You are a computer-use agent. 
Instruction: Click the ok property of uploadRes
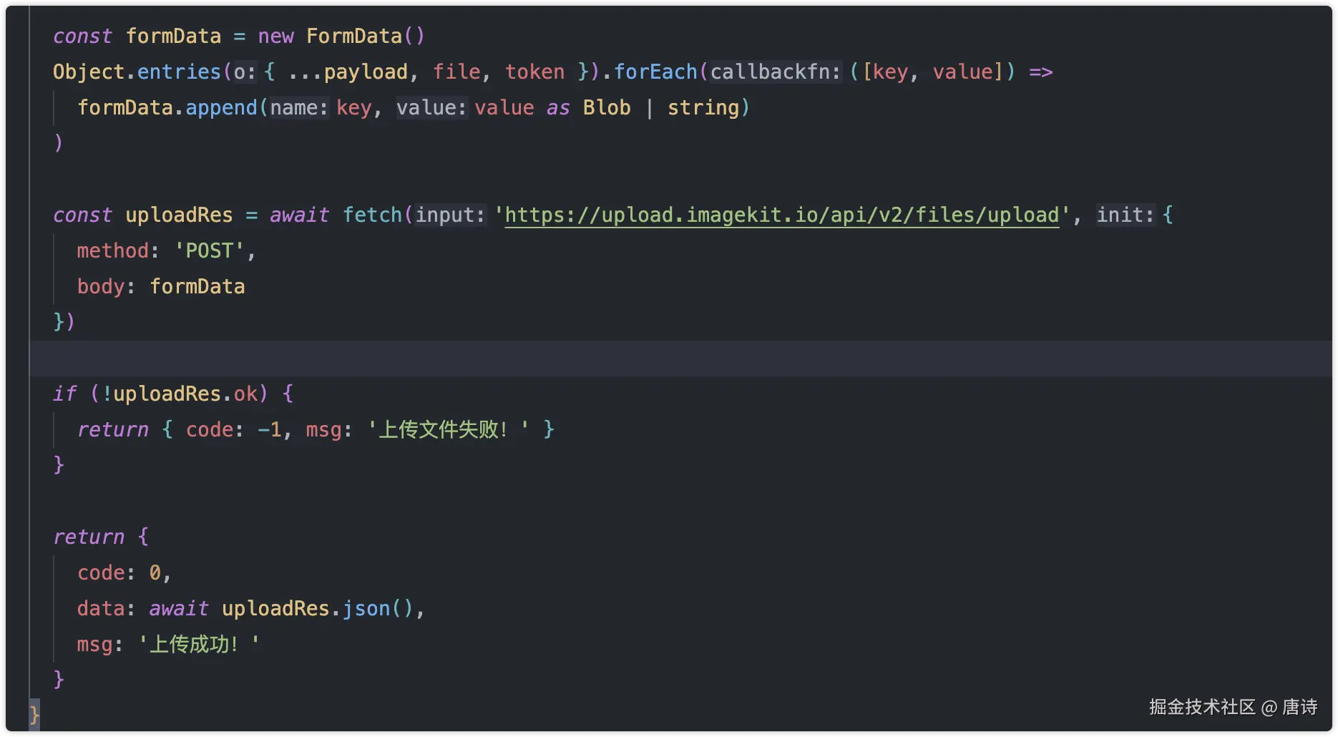245,394
